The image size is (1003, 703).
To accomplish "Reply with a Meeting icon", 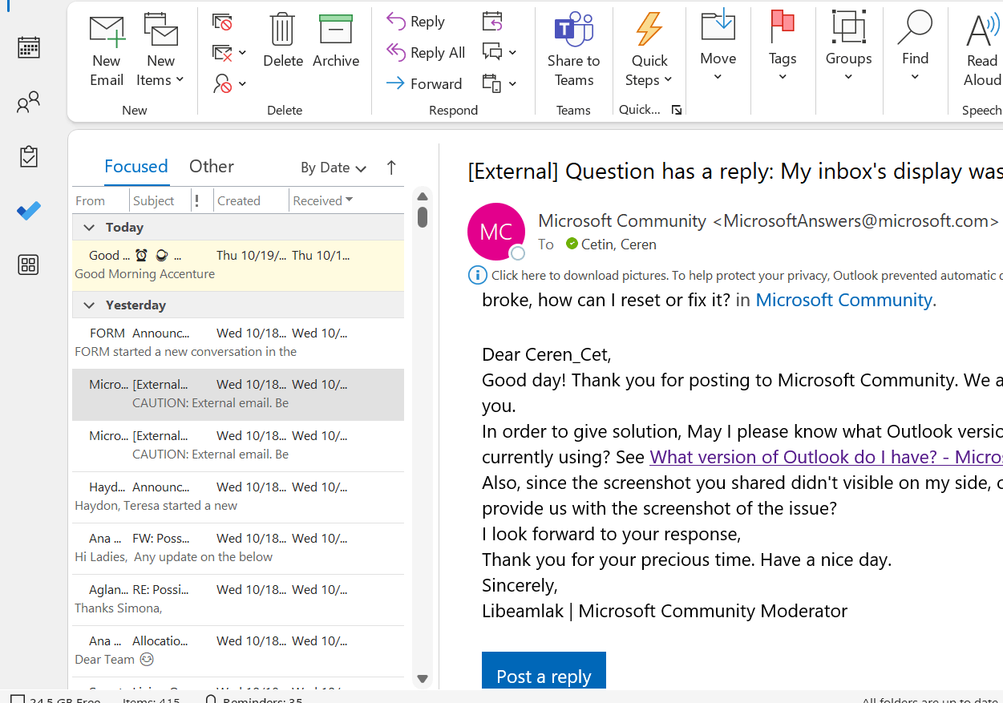I will (492, 22).
